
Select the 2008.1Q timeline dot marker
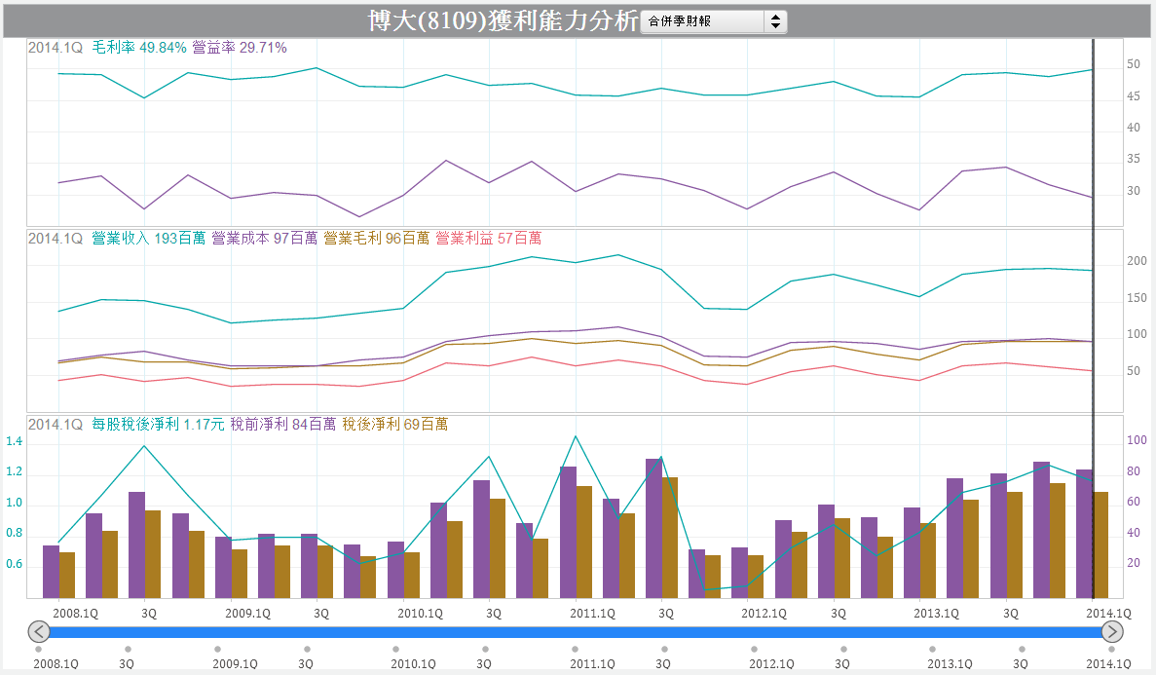[38, 649]
